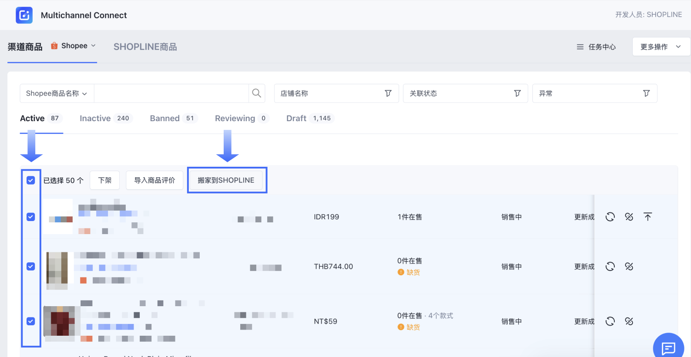Toggle the select-all checkbox beside 已选择 50 个

30,180
